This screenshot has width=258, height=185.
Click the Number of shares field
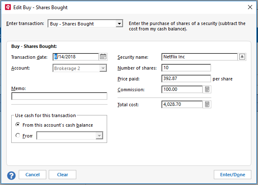pyautogui.click(x=186, y=68)
